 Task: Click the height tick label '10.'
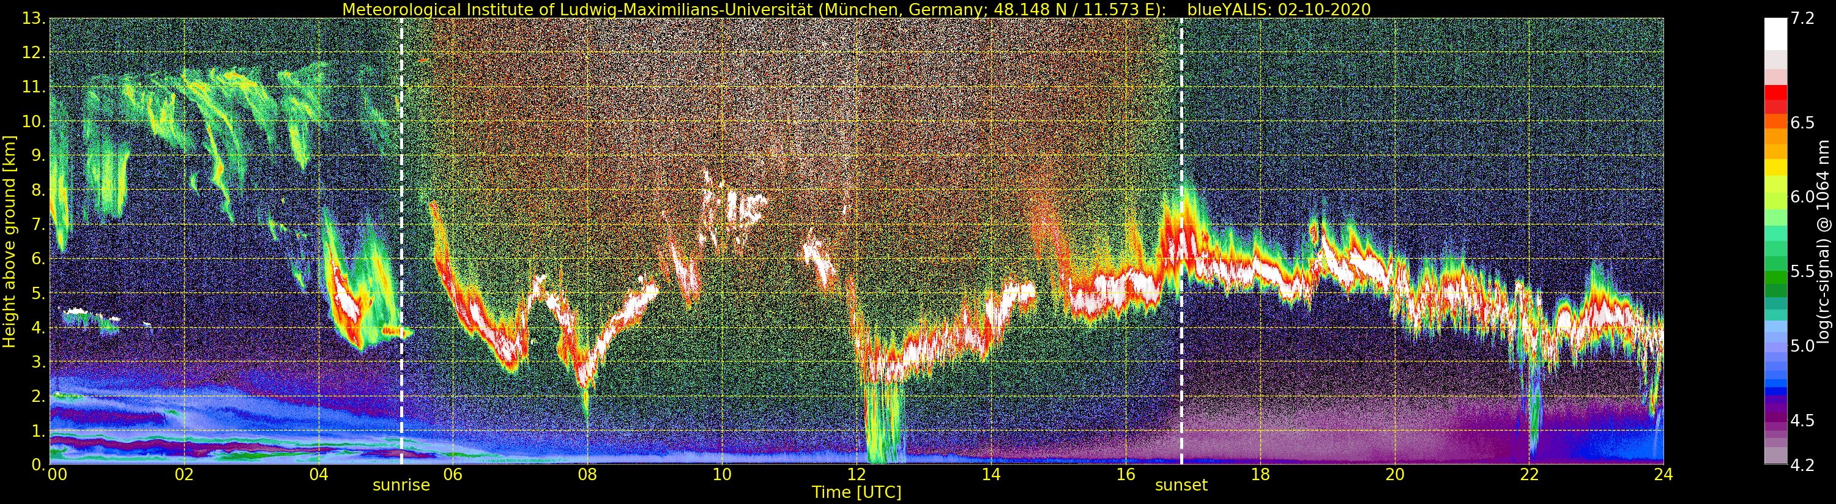click(x=34, y=121)
